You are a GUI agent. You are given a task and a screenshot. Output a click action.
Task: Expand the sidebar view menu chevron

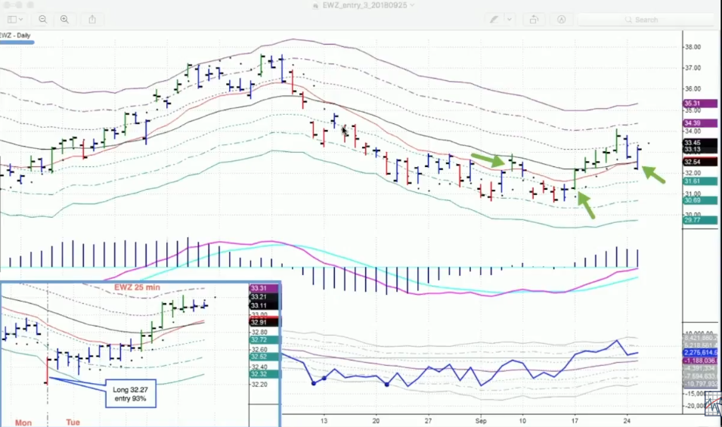click(x=21, y=19)
